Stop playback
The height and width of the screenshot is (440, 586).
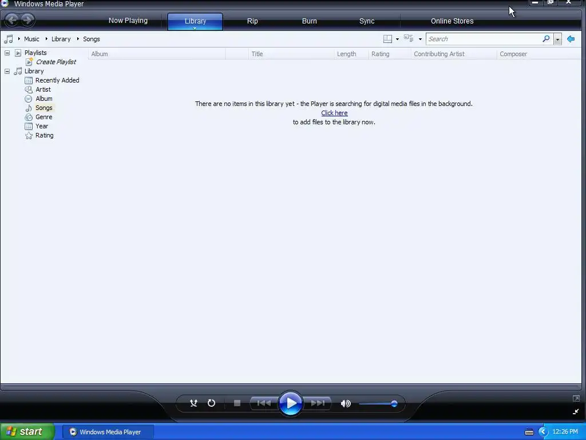click(237, 403)
